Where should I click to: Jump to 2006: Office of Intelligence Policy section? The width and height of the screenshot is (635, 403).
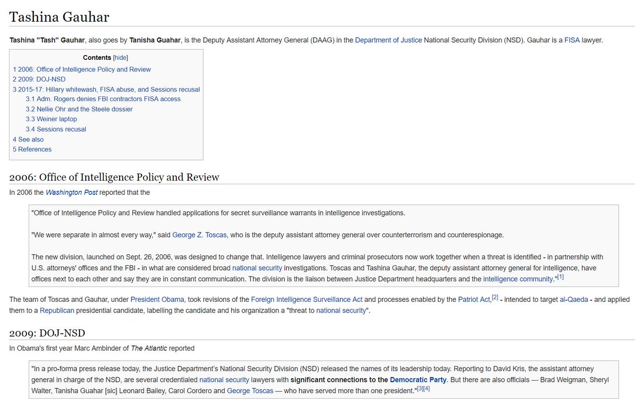(x=82, y=69)
